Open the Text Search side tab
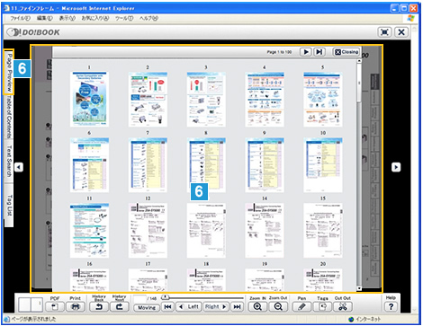The height and width of the screenshot is (326, 423). tap(9, 161)
